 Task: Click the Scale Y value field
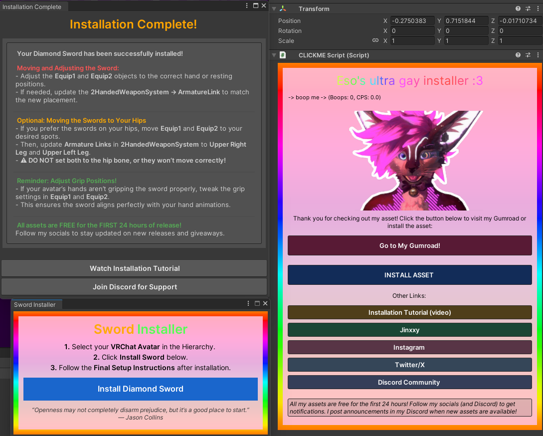pyautogui.click(x=466, y=41)
